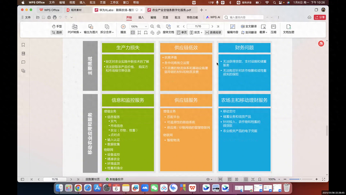Go to next page using ribbon arrow

[x=212, y=27]
